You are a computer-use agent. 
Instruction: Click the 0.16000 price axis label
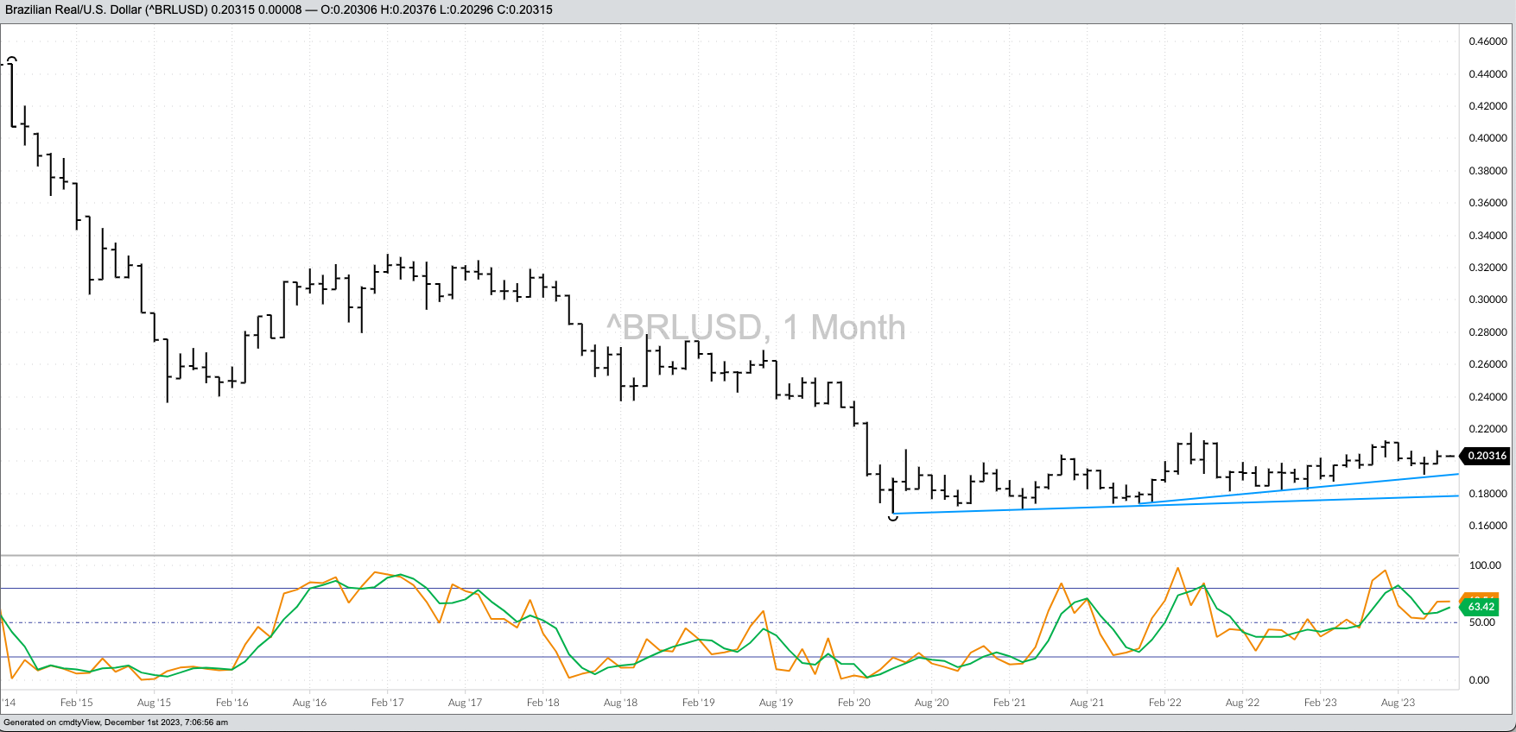tap(1487, 526)
